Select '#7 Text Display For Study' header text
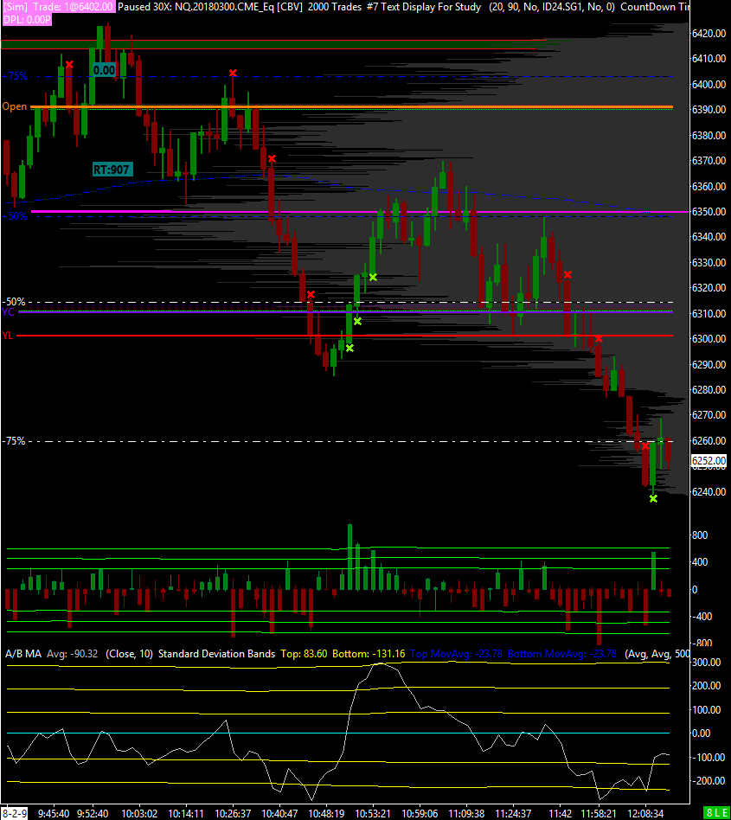 tap(423, 7)
